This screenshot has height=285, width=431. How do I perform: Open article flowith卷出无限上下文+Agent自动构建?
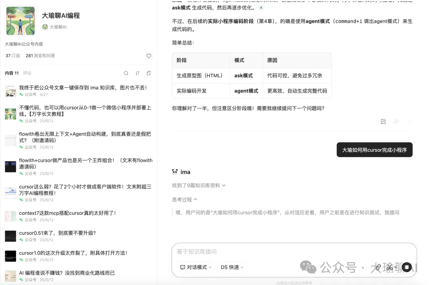pyautogui.click(x=85, y=137)
